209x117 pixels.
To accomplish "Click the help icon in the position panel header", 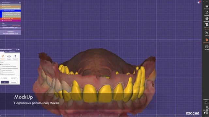I will (17, 49).
